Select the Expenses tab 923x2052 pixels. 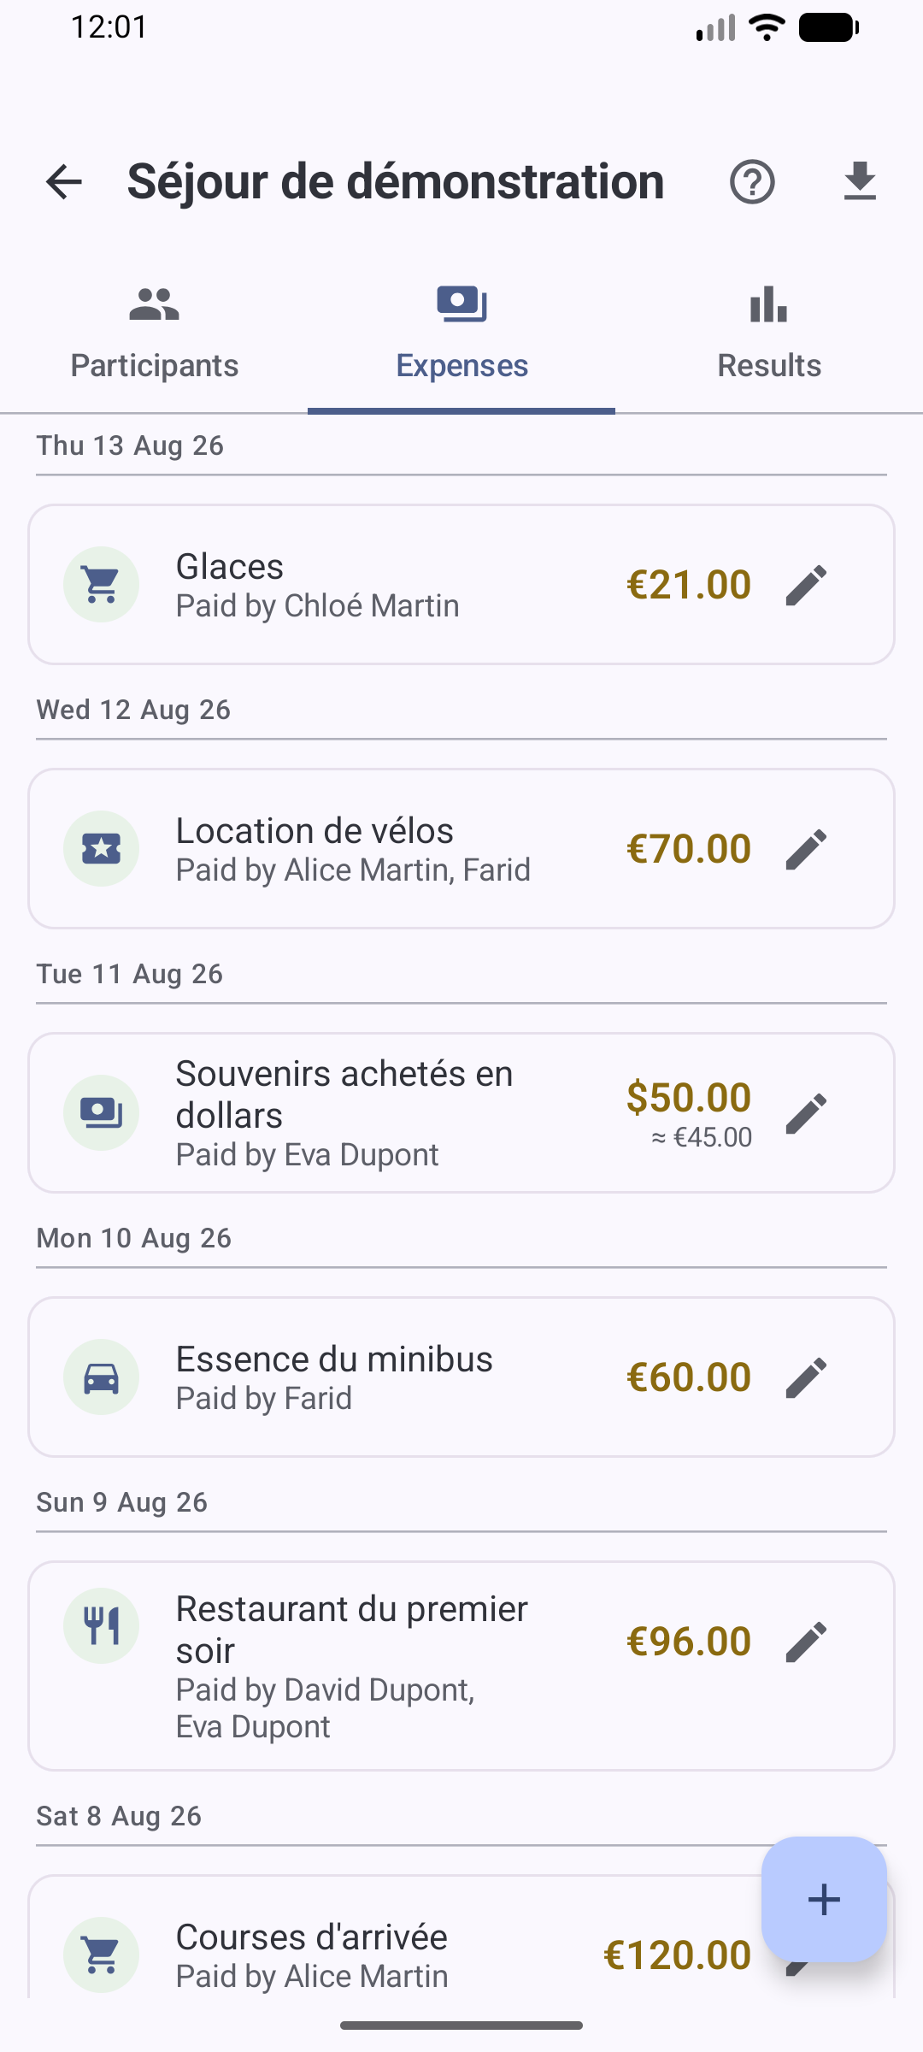(x=461, y=333)
